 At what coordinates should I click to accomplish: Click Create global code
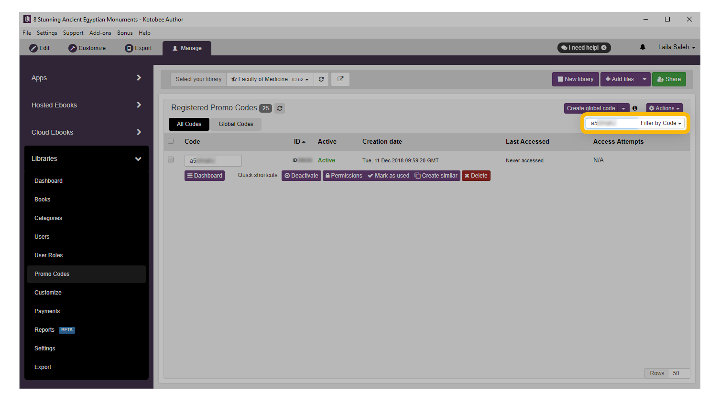click(x=591, y=108)
